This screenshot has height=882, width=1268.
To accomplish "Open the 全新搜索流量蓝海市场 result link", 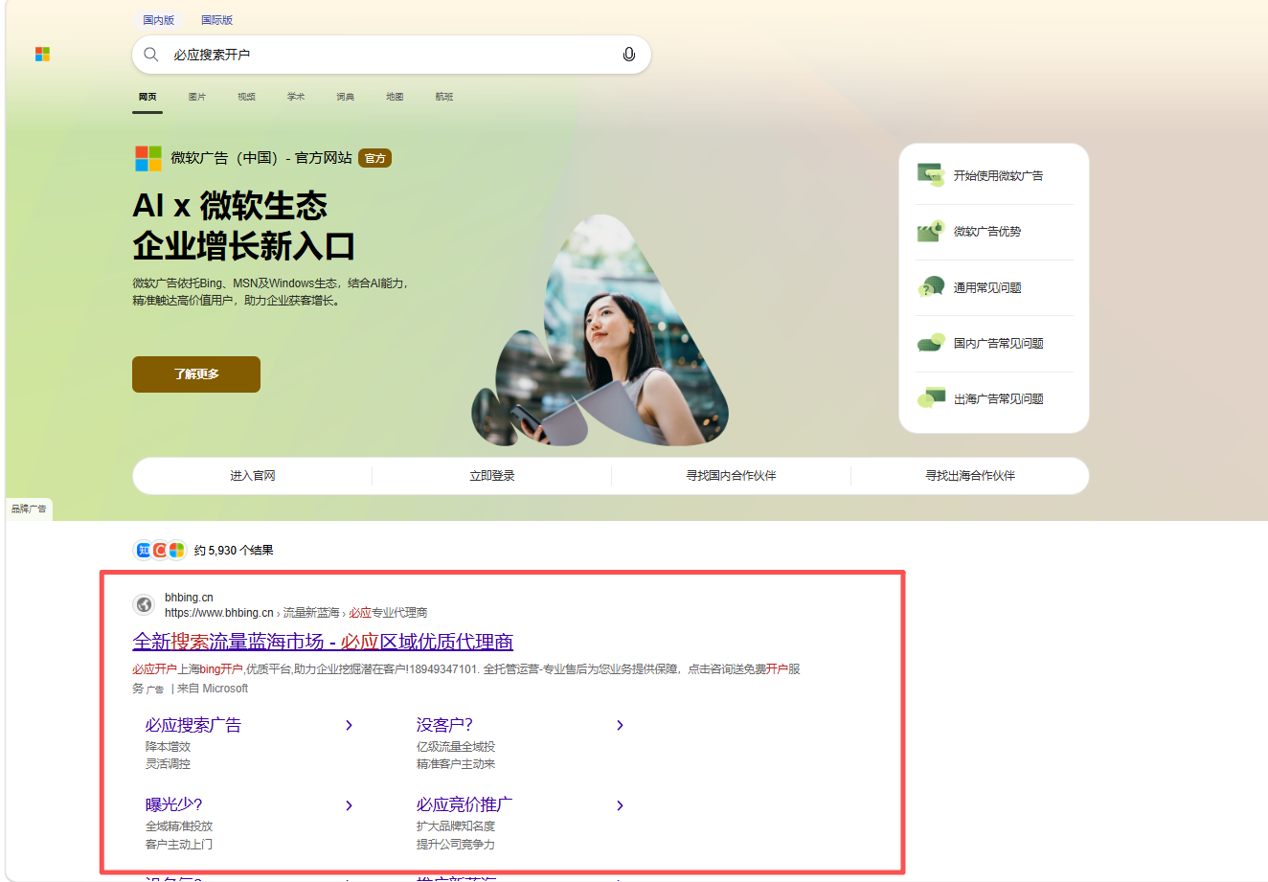I will [x=323, y=642].
